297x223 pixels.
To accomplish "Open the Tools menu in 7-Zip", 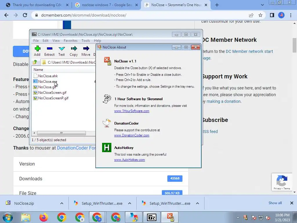I will [x=86, y=41].
